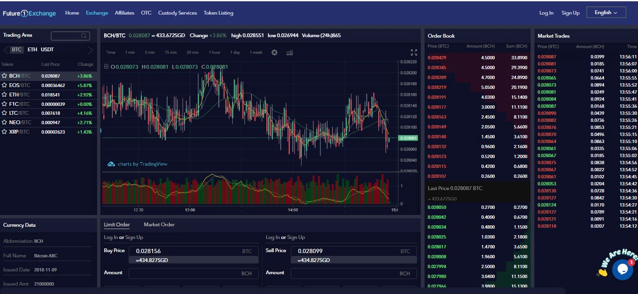Expand chart to fullscreen
Image resolution: width=638 pixels, height=294 pixels.
click(414, 52)
